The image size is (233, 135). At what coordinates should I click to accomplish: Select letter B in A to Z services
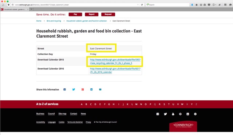pos(86,104)
